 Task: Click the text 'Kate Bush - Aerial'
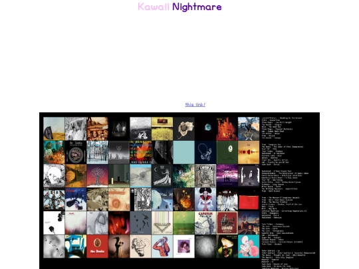click(x=271, y=165)
